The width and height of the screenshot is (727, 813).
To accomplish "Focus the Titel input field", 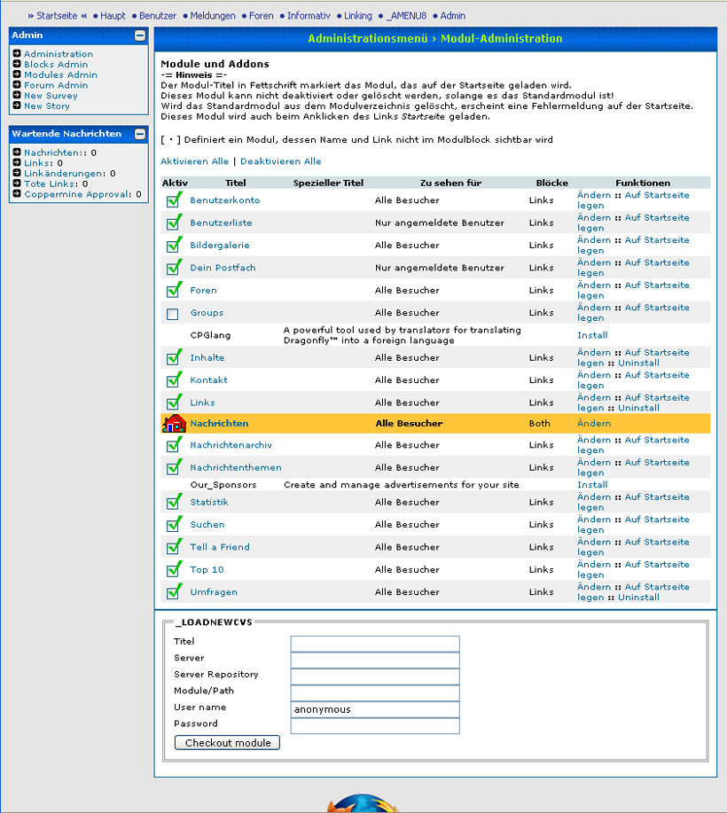I will [375, 644].
